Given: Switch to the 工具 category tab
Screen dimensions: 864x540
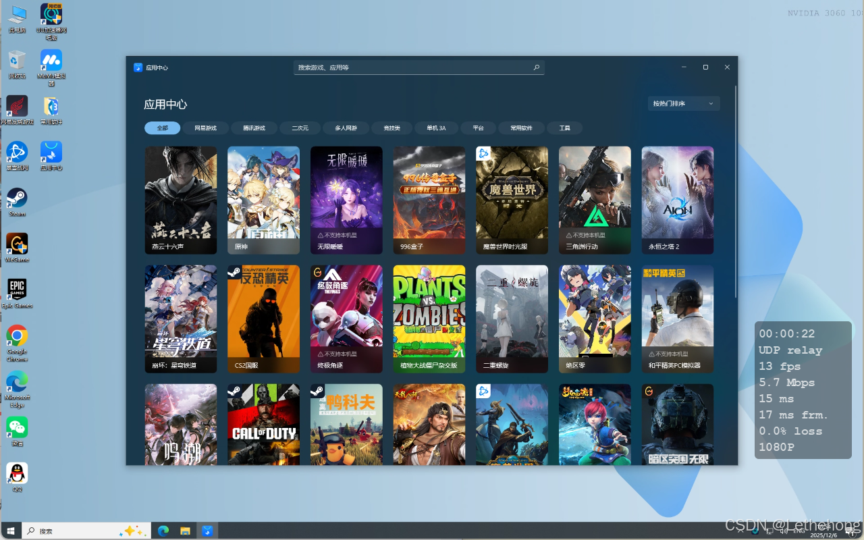Looking at the screenshot, I should [x=564, y=128].
